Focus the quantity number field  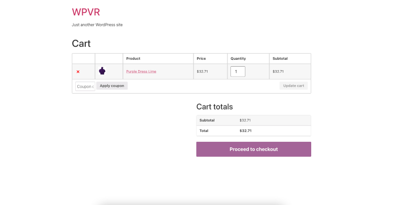click(x=237, y=72)
